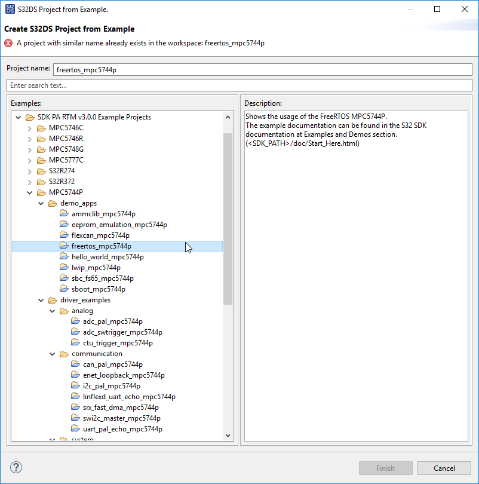
Task: Collapse the SDK PA RTM v3.0.0 Example Projects node
Action: pyautogui.click(x=18, y=117)
